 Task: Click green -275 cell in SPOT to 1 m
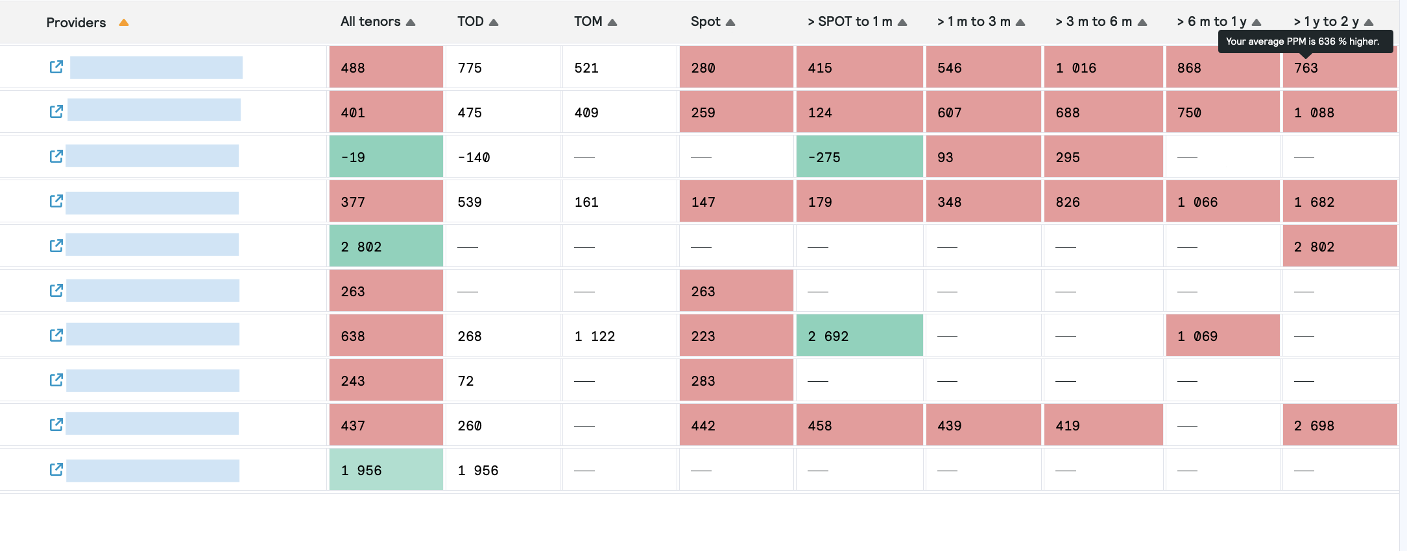(x=860, y=157)
